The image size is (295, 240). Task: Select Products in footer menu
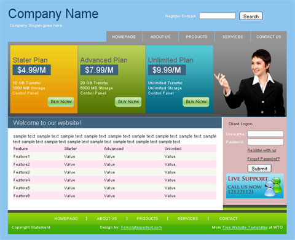(x=147, y=219)
